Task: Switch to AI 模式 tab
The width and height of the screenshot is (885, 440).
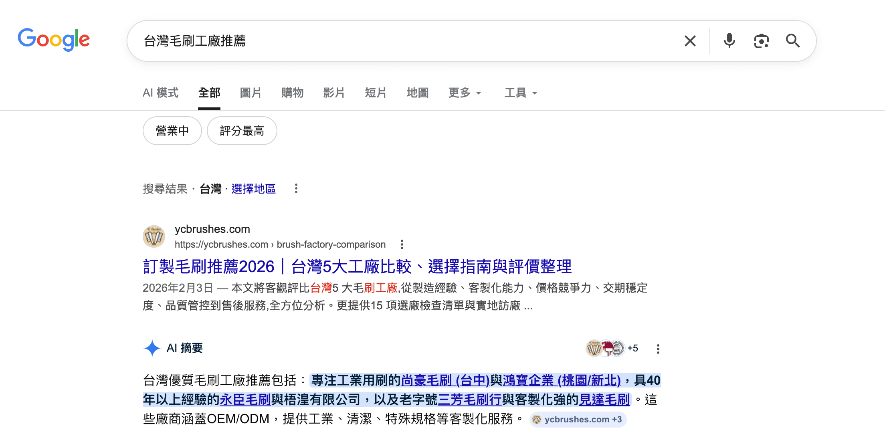Action: pyautogui.click(x=160, y=93)
